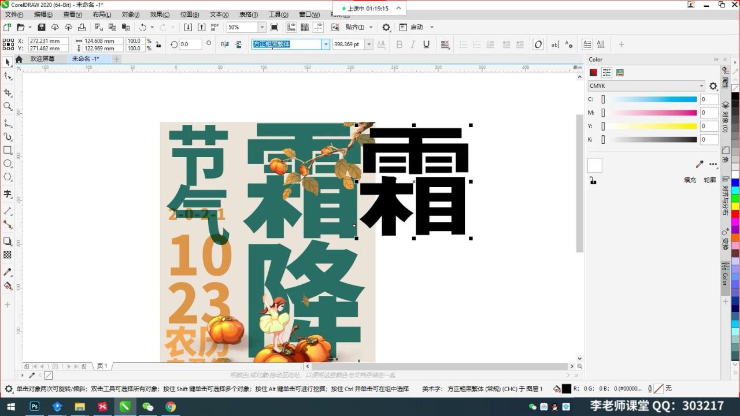This screenshot has height=416, width=740.
Task: Click the rotation angle field
Action: [x=190, y=44]
